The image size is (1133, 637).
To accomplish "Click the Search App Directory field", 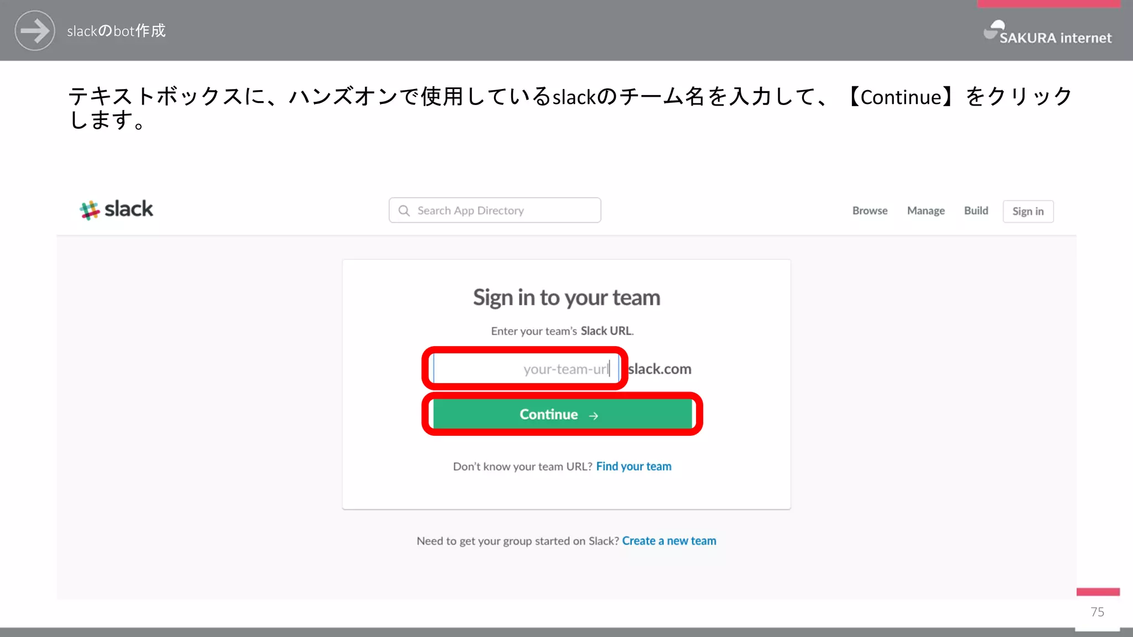I will [495, 210].
